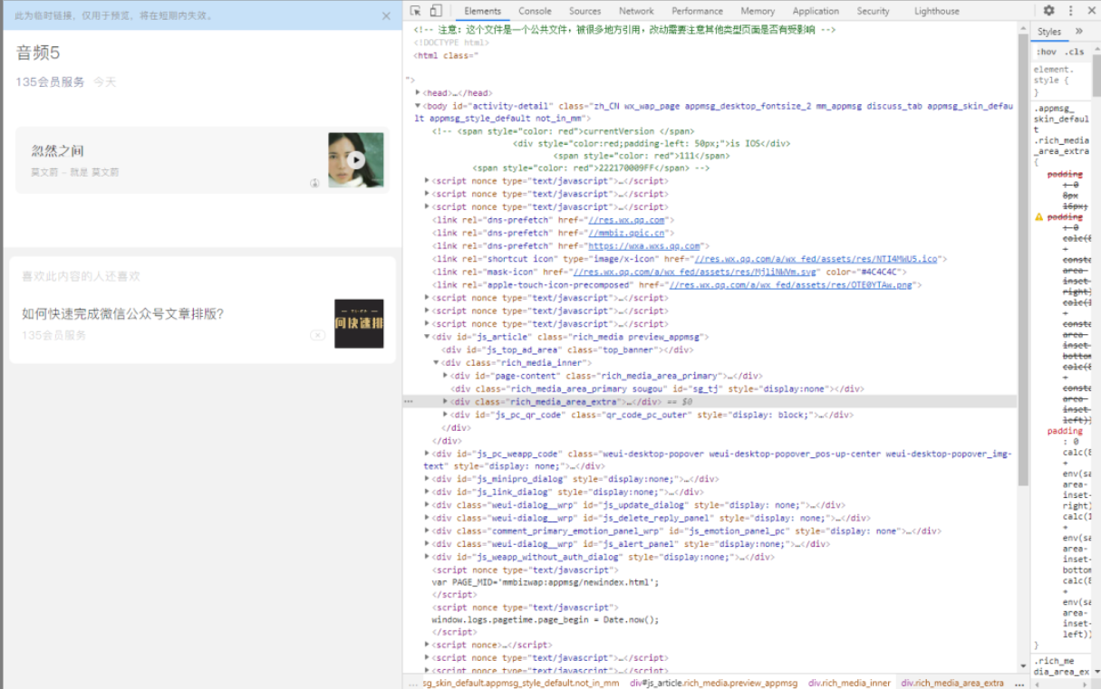Viewport: 1101px width, 689px height.
Task: Collapse the div js_article node
Action: (427, 337)
